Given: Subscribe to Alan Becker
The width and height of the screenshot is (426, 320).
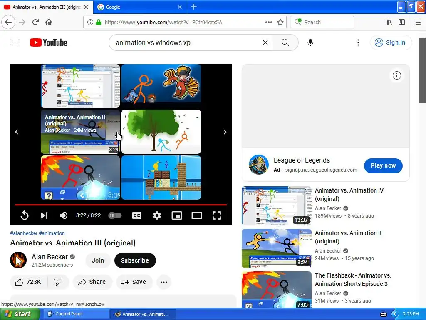Looking at the screenshot, I should click(x=135, y=260).
